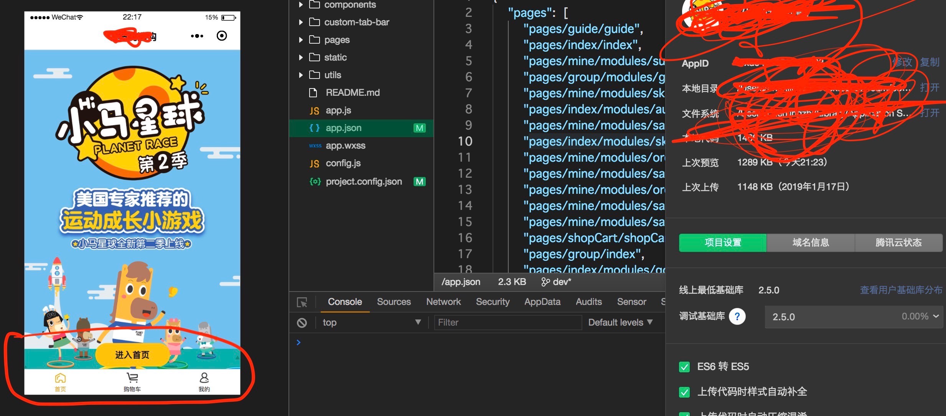The image size is (946, 416).
Task: Click 打开 link for 本地目录
Action: [x=930, y=88]
